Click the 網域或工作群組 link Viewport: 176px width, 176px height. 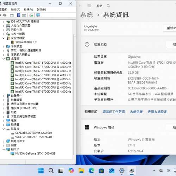[x=114, y=112]
